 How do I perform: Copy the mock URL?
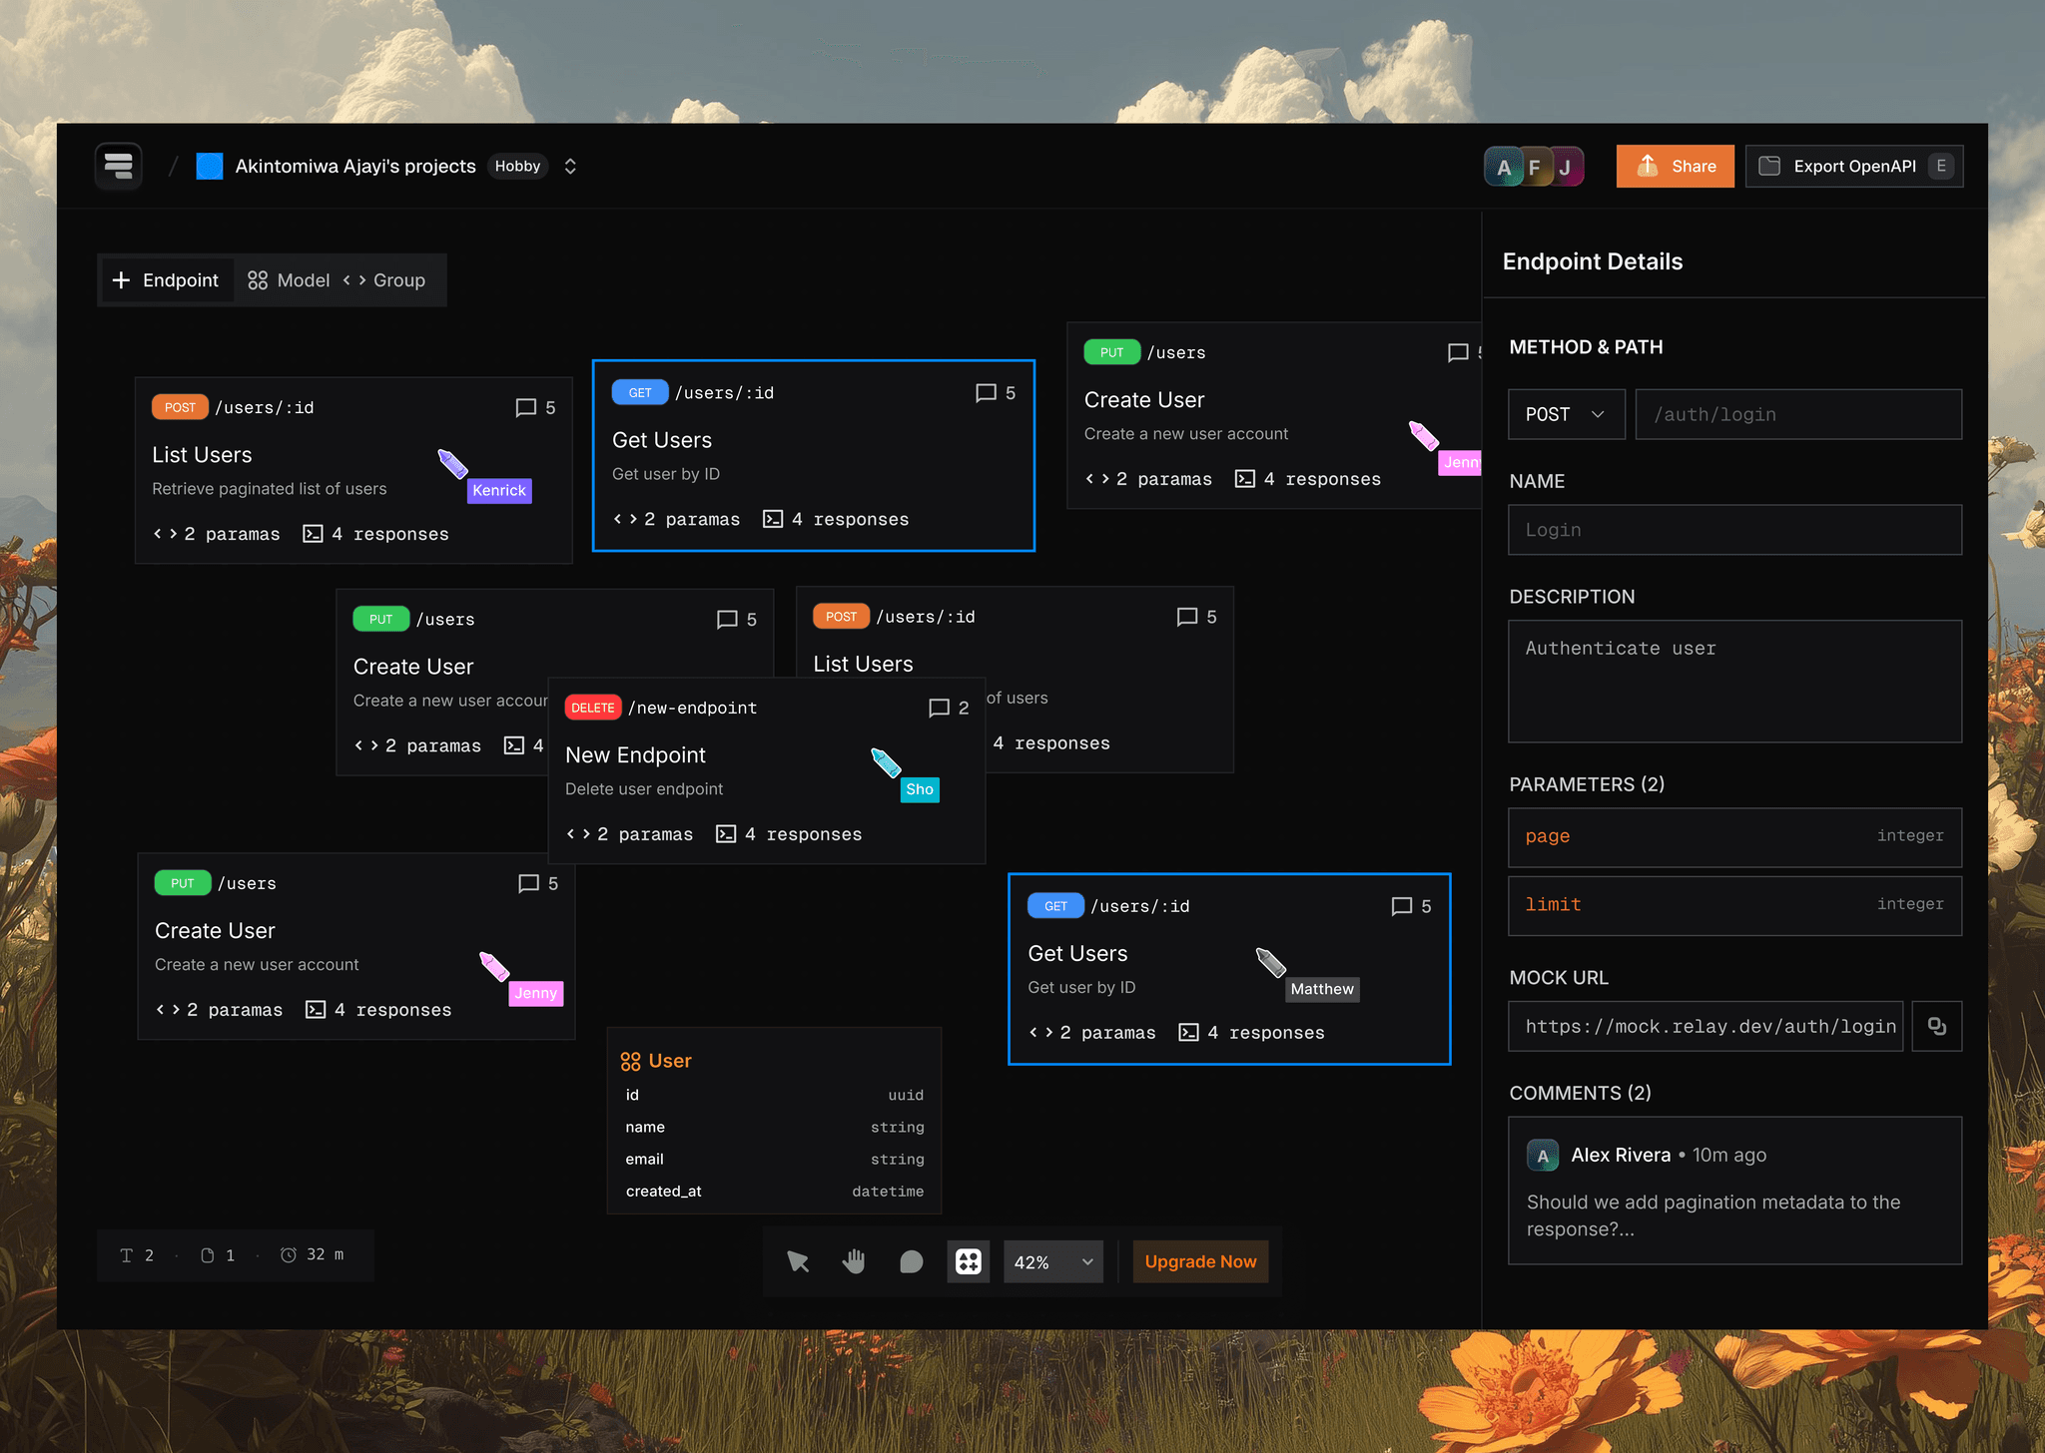[1936, 1026]
